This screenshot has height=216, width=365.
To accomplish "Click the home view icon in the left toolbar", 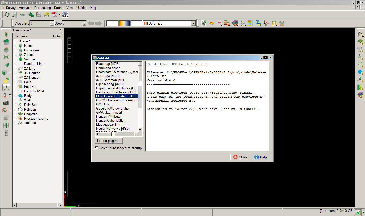I will (6, 42).
